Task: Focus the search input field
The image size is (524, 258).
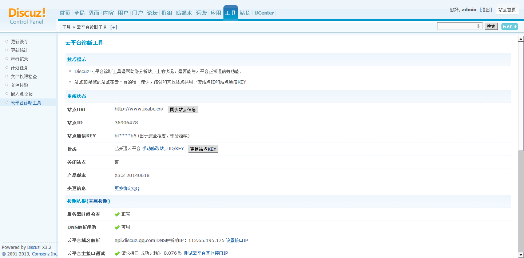Action: click(457, 26)
